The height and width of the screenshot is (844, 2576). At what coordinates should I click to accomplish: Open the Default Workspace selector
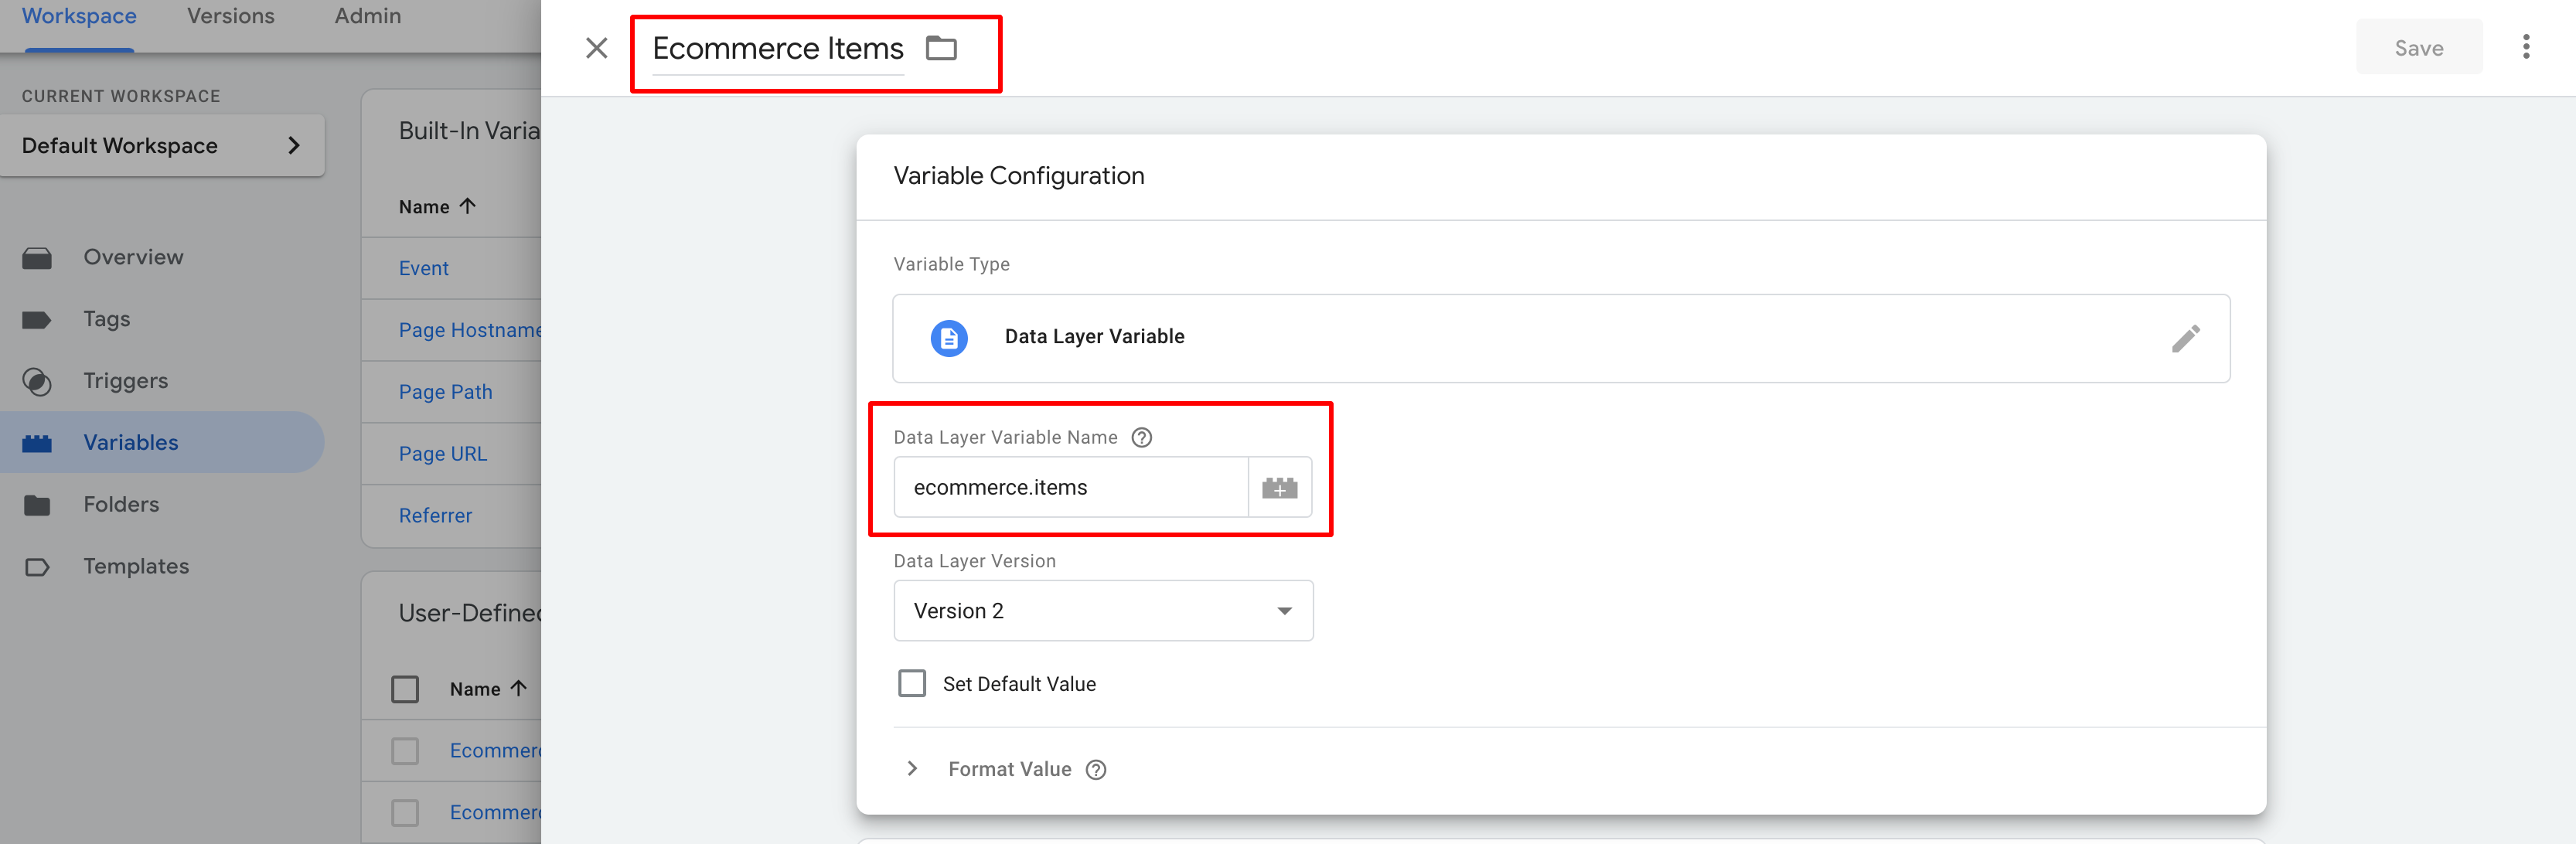(x=162, y=146)
